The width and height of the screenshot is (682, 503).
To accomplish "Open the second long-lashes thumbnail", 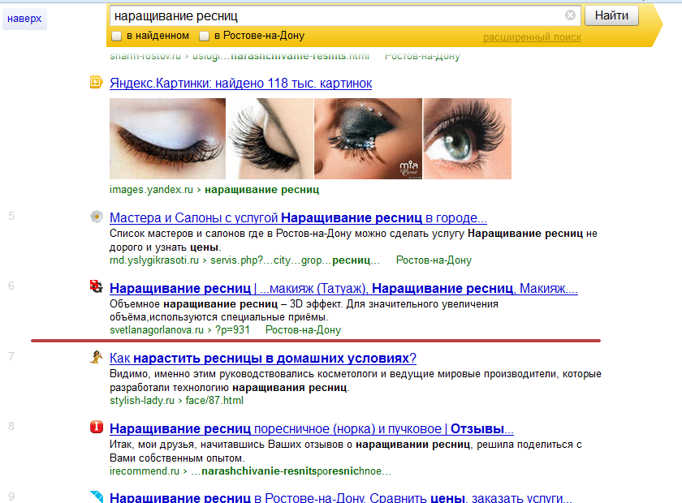I will tap(270, 139).
